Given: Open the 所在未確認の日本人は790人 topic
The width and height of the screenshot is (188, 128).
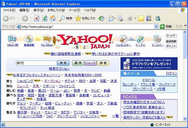Looking at the screenshot, I should (144, 102).
